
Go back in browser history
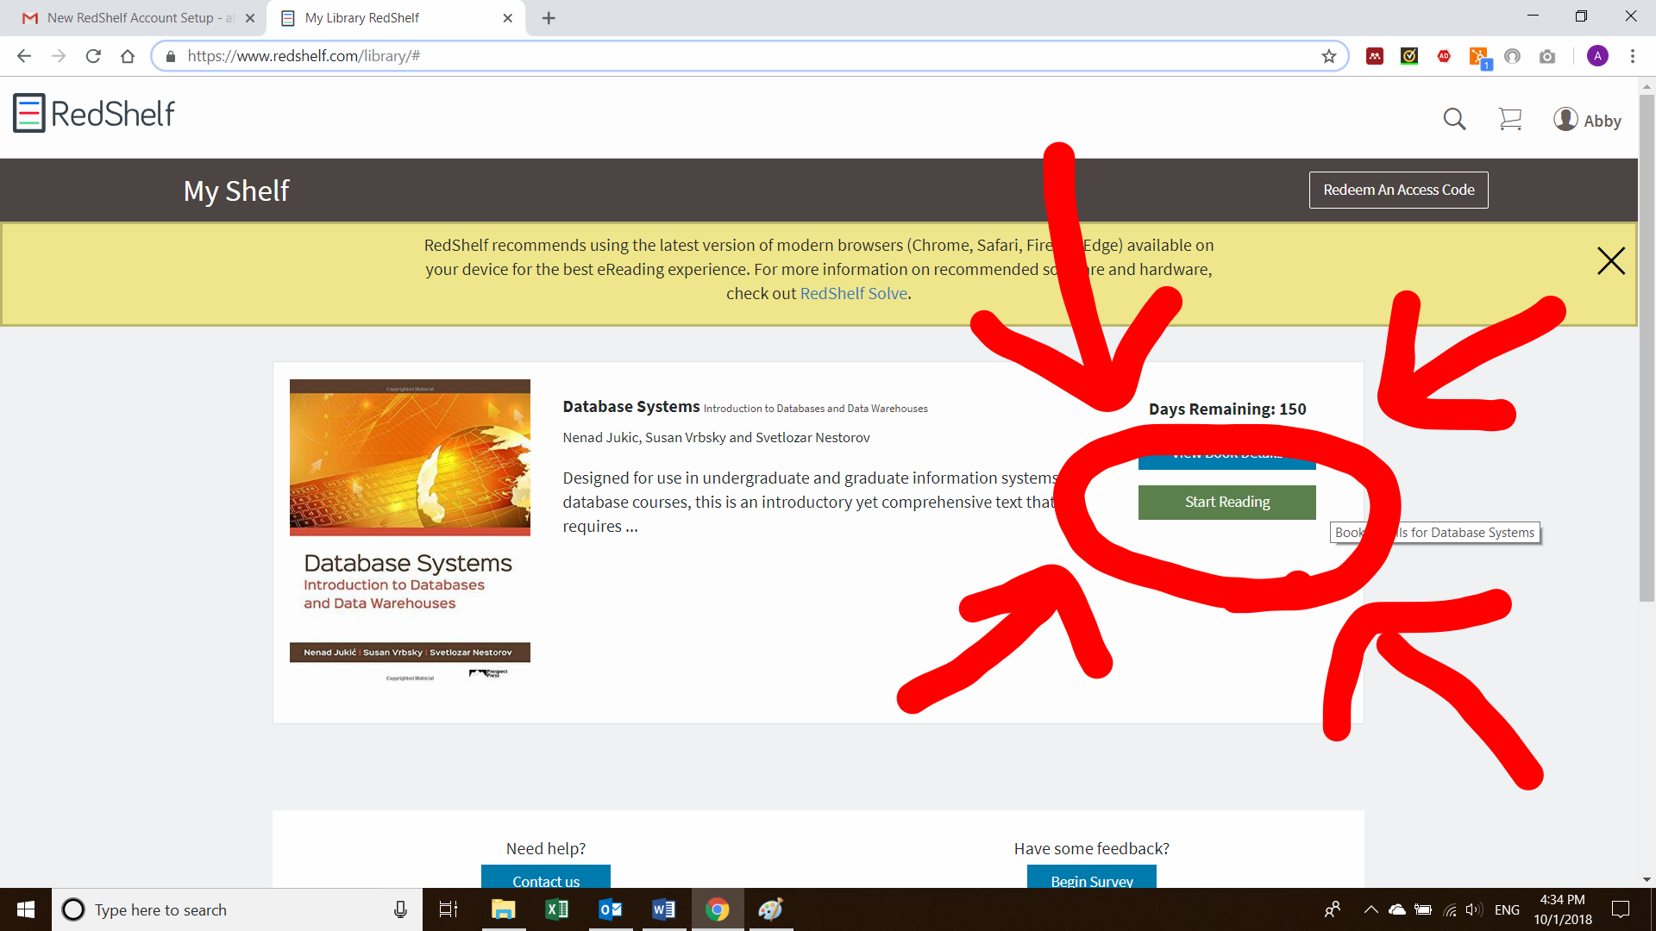point(24,56)
